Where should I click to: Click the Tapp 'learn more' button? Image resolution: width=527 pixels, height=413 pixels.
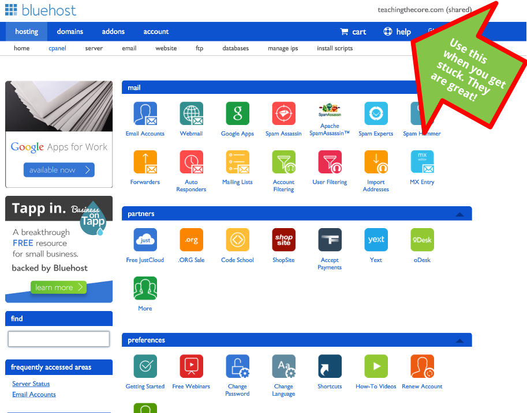[x=58, y=287]
